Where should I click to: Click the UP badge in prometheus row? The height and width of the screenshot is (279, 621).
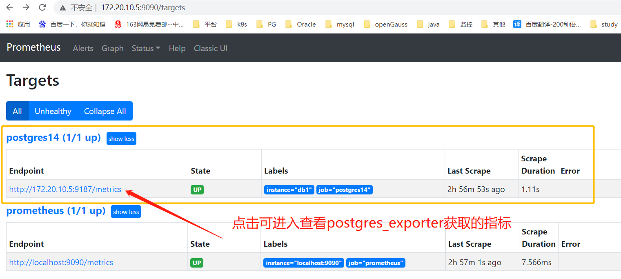(197, 263)
